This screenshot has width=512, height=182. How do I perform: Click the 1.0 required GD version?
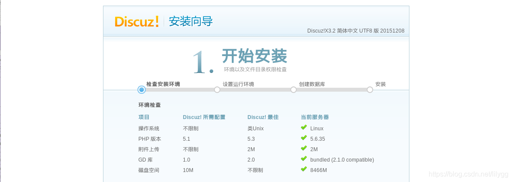[x=186, y=159]
